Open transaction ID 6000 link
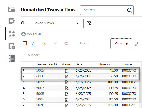This screenshot has height=108, width=142. pos(40,76)
